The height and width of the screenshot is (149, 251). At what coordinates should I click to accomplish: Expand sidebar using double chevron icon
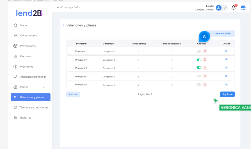[x=58, y=7]
